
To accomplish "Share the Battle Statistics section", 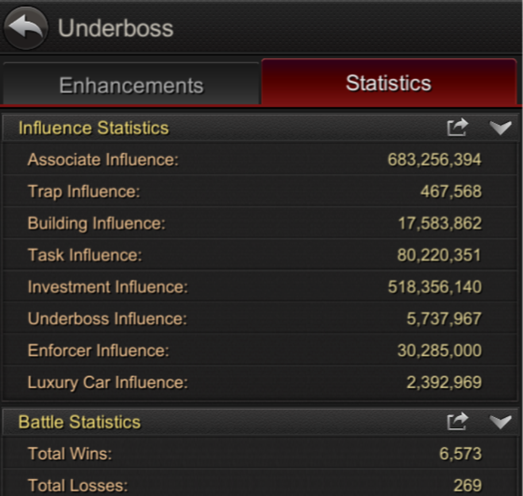I will coord(457,421).
